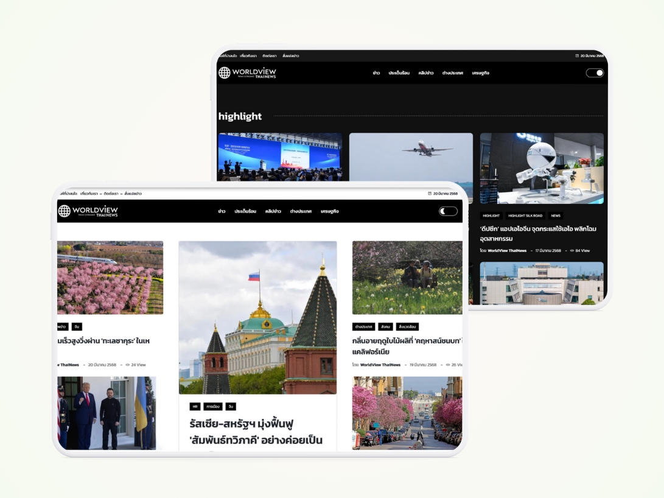Click the จีน tag under the train photo
664x498 pixels.
(77, 326)
